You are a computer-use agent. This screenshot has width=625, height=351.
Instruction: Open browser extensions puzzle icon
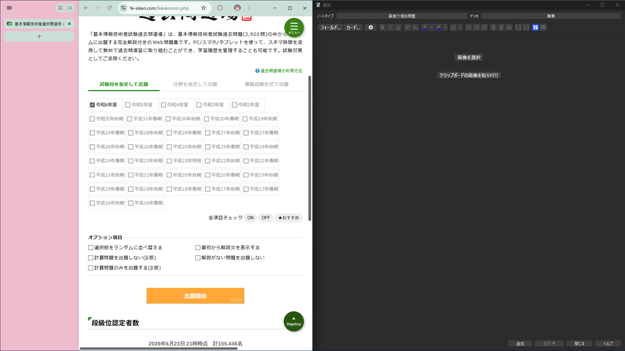click(220, 8)
